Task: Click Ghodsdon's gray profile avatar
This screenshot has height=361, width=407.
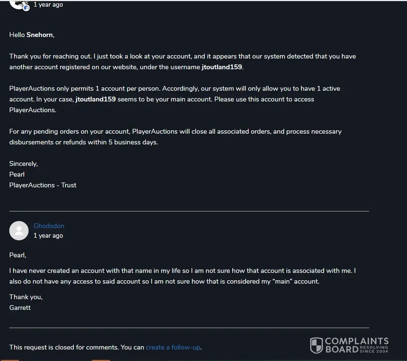Action: (x=19, y=231)
